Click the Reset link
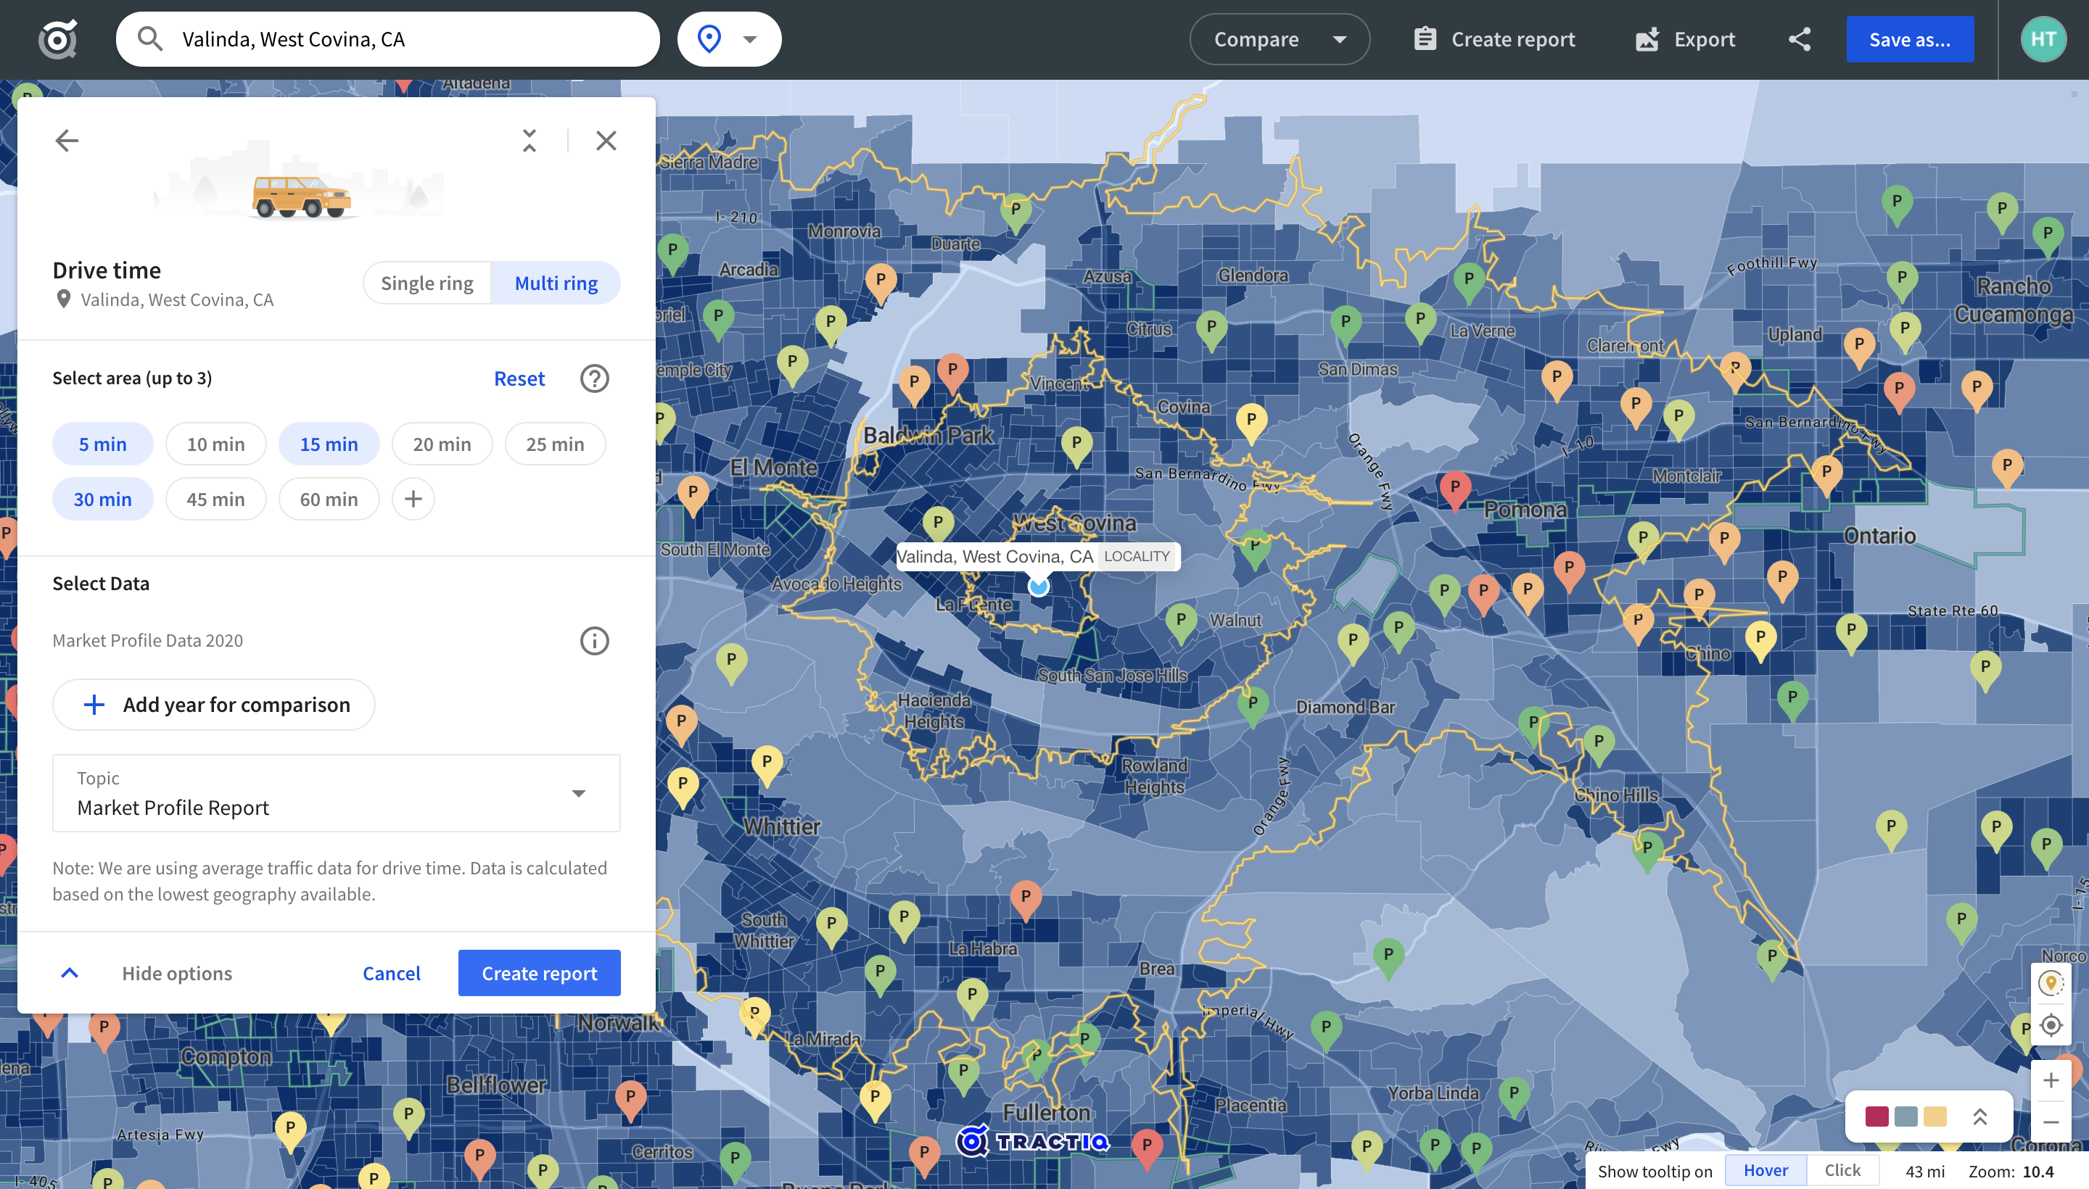The height and width of the screenshot is (1189, 2089). click(x=519, y=378)
